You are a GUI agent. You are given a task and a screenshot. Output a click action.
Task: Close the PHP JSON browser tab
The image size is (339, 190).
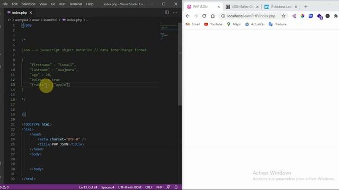[219, 7]
